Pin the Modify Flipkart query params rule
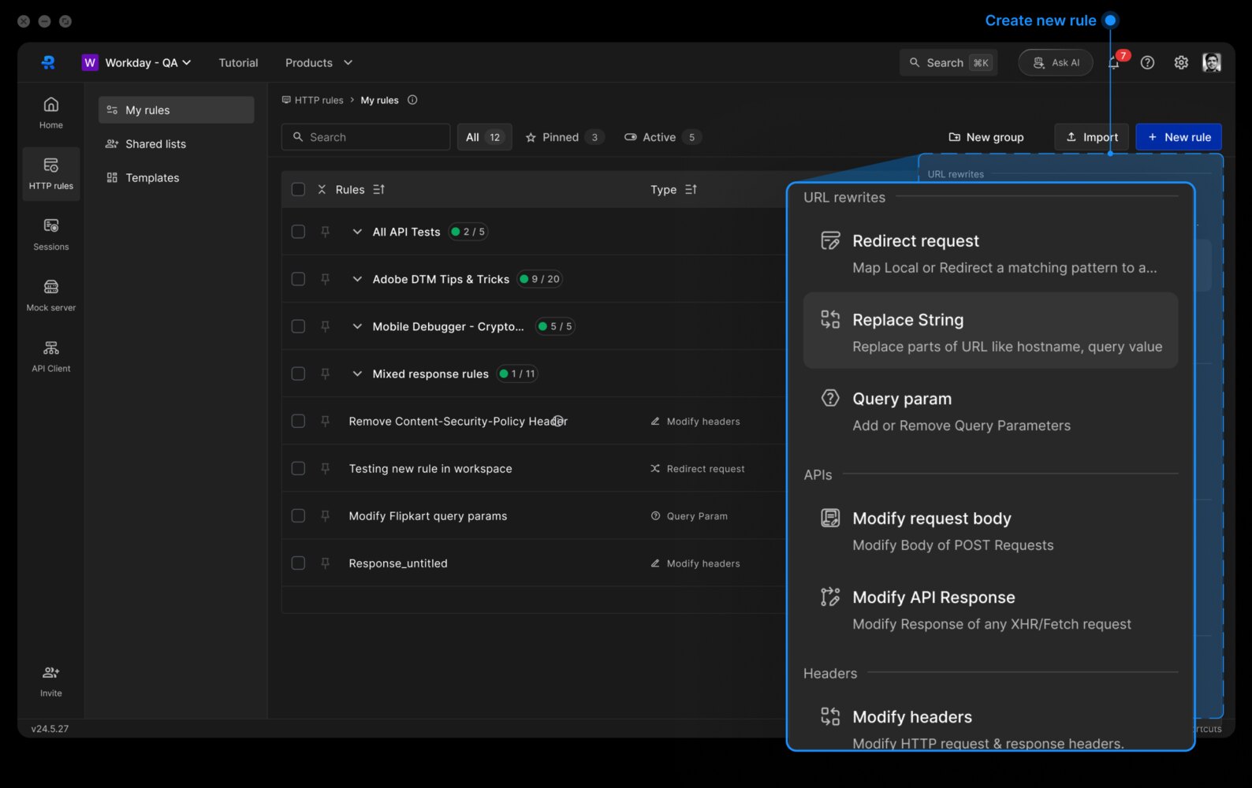Viewport: 1252px width, 788px height. pyautogui.click(x=325, y=516)
